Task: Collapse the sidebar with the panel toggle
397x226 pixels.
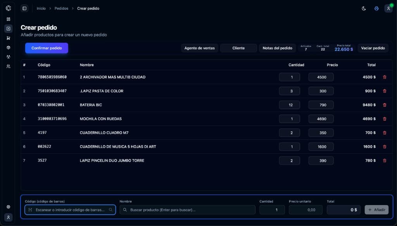Action: 24,8
